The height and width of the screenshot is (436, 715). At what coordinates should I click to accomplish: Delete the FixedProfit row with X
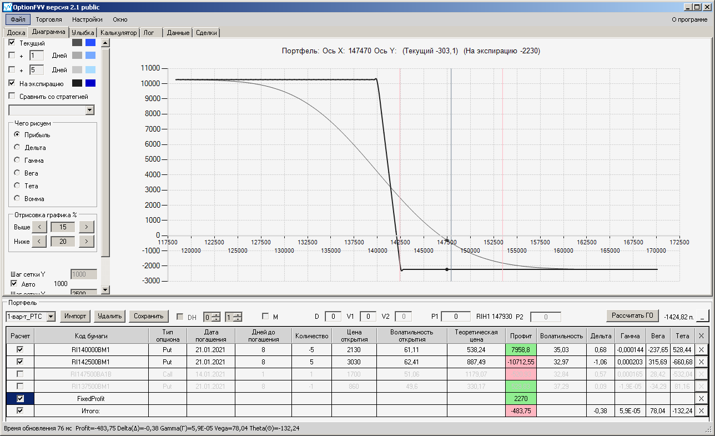point(701,398)
